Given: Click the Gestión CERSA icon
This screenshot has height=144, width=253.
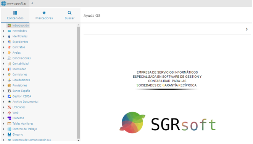Looking at the screenshot, I should pos(9,96).
